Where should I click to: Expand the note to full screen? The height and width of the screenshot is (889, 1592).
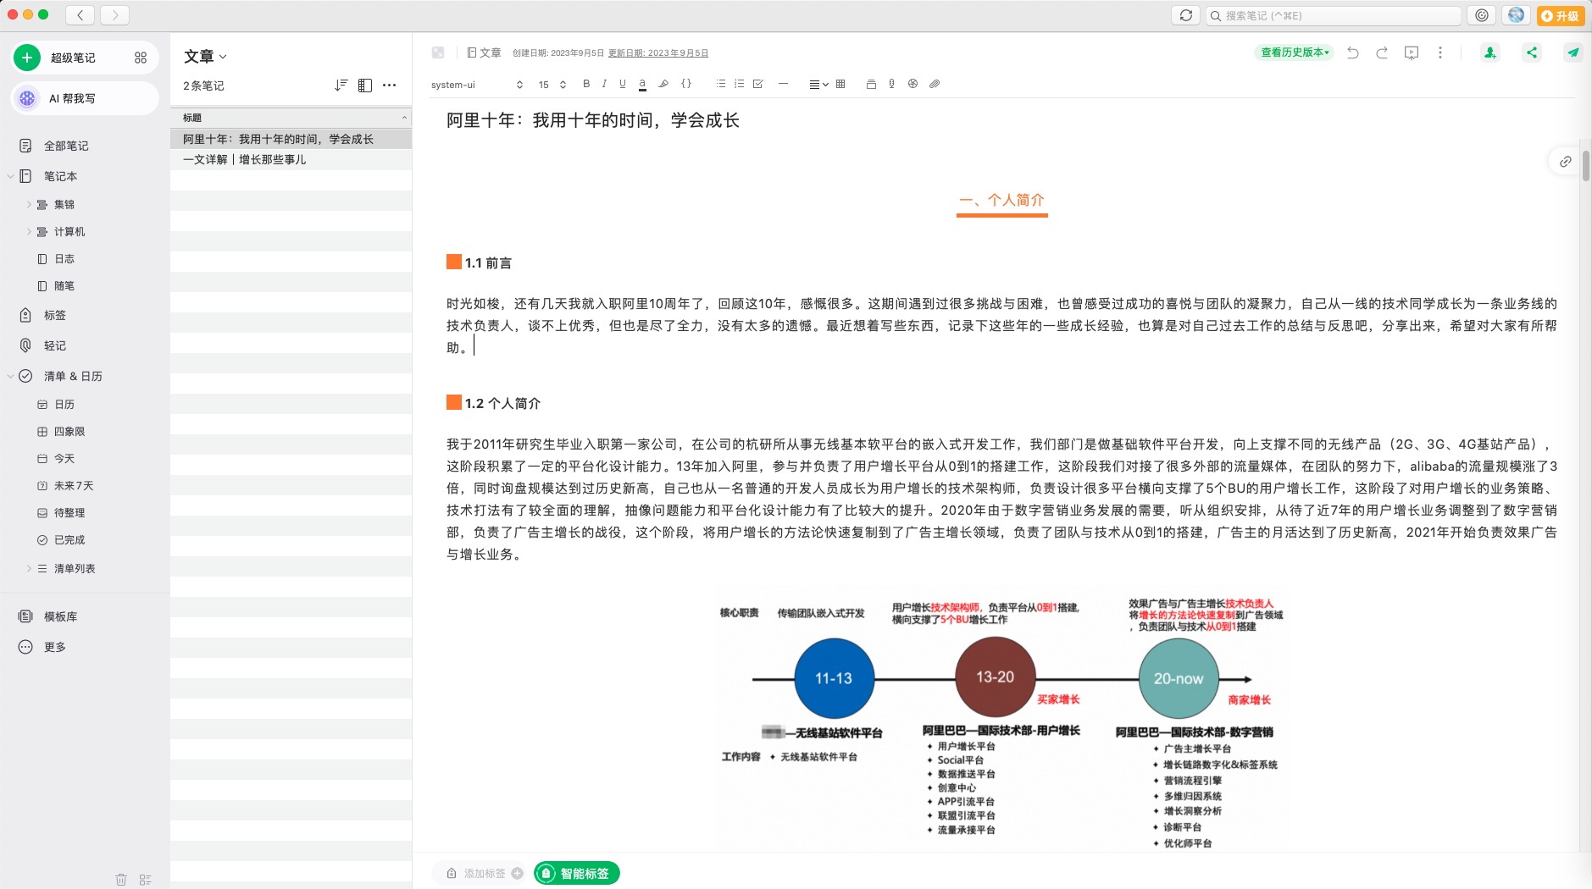(438, 52)
